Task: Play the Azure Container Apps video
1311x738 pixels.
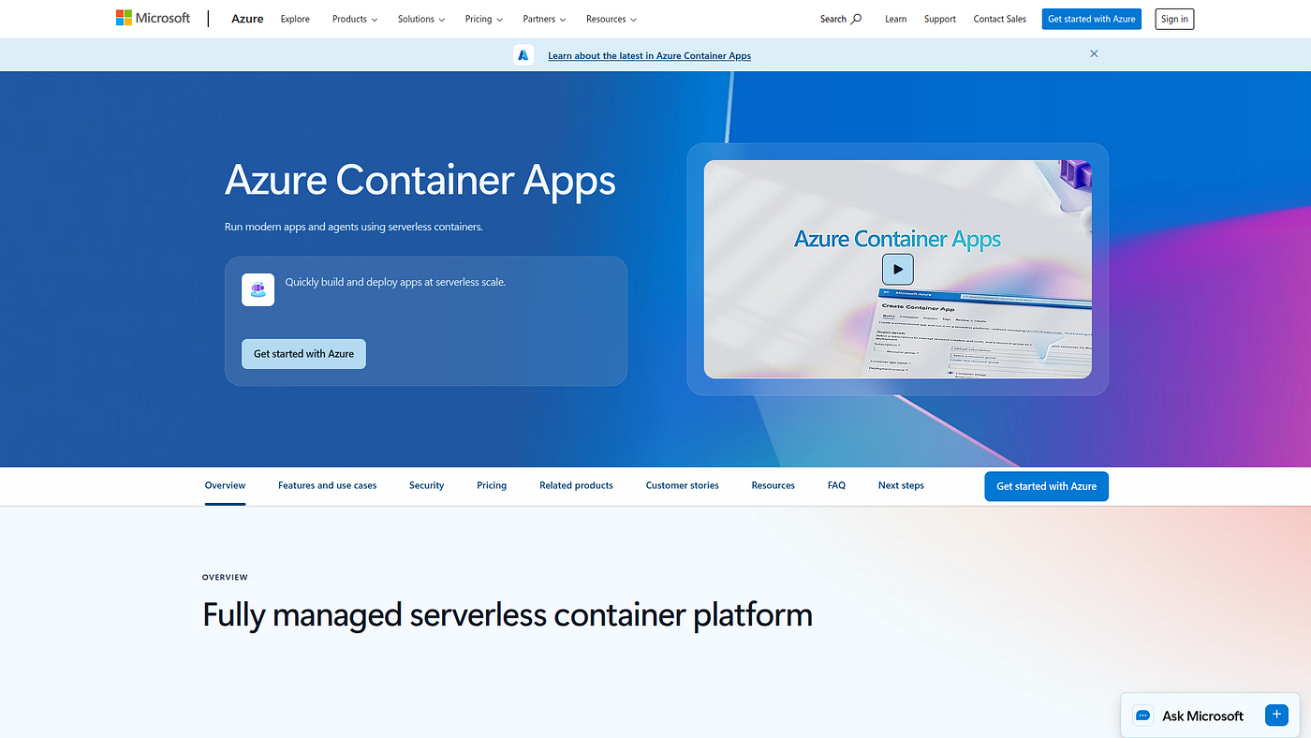Action: point(897,270)
